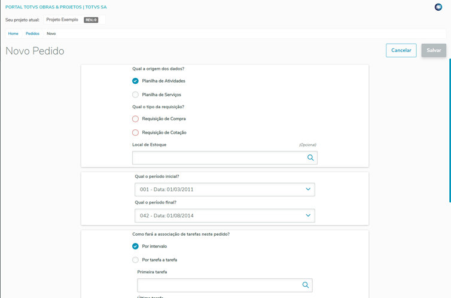451x298 pixels.
Task: Select Por intervalo association option
Action: [136, 246]
